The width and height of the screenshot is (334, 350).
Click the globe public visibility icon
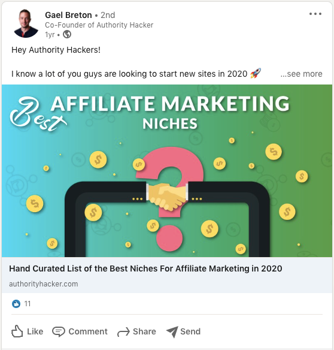[67, 35]
